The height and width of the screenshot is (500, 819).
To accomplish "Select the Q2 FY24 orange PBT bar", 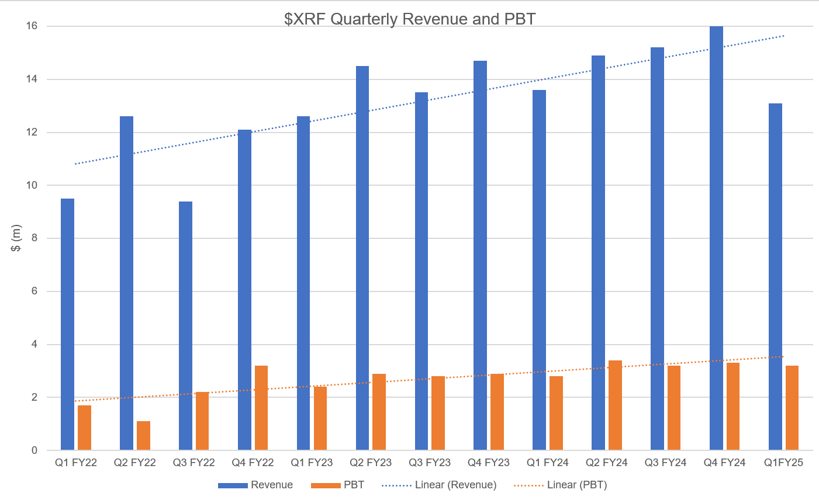I will pyautogui.click(x=616, y=405).
